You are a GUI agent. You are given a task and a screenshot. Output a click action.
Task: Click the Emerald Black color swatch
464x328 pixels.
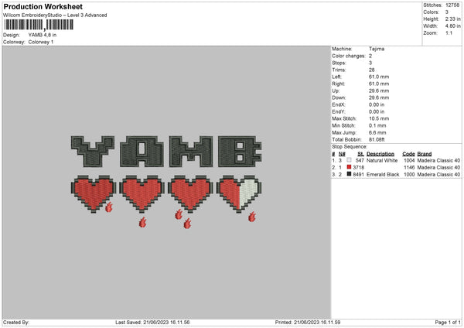[350, 174]
